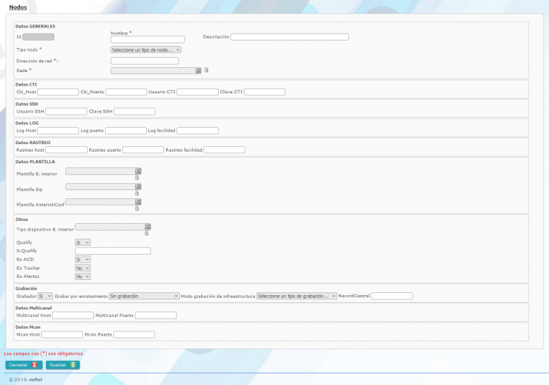The height and width of the screenshot is (385, 549).
Task: Focus the RecordCentral input field
Action: (x=392, y=296)
